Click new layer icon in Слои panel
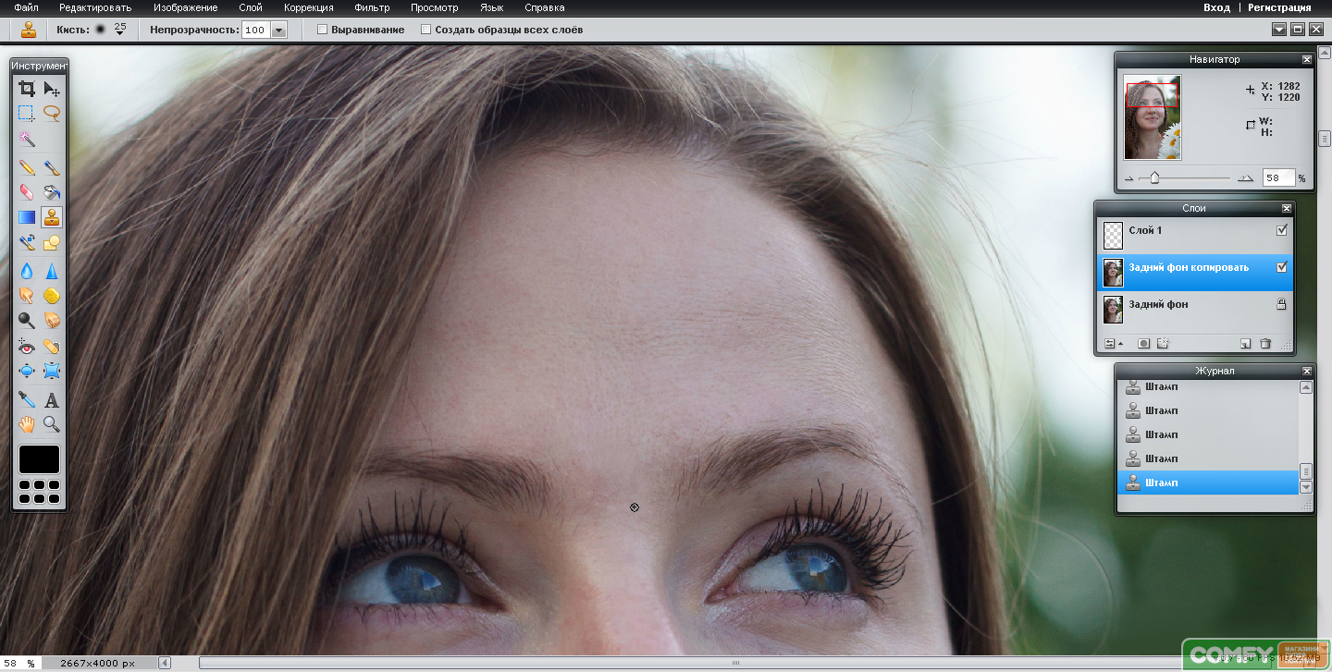The image size is (1332, 672). (x=1245, y=343)
